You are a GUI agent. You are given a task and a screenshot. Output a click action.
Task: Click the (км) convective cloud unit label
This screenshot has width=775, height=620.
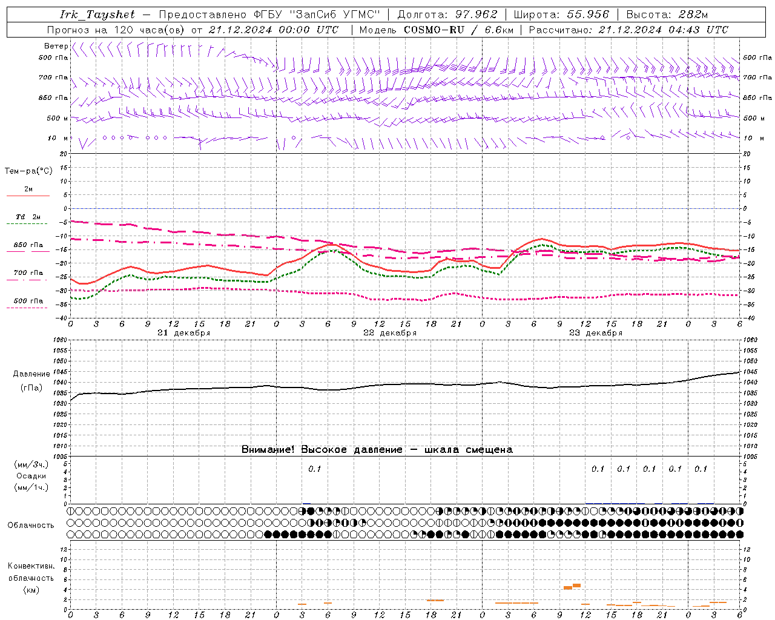click(x=31, y=590)
